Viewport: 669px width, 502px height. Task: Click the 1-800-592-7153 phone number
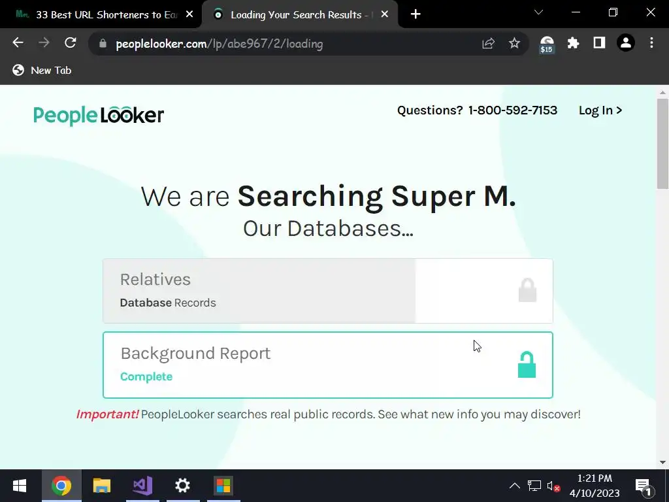[x=512, y=110]
